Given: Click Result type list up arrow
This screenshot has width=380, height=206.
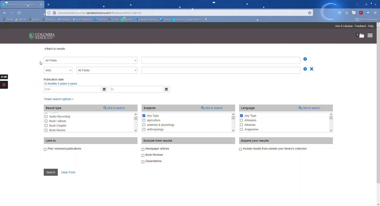Looking at the screenshot, I should 136,114.
